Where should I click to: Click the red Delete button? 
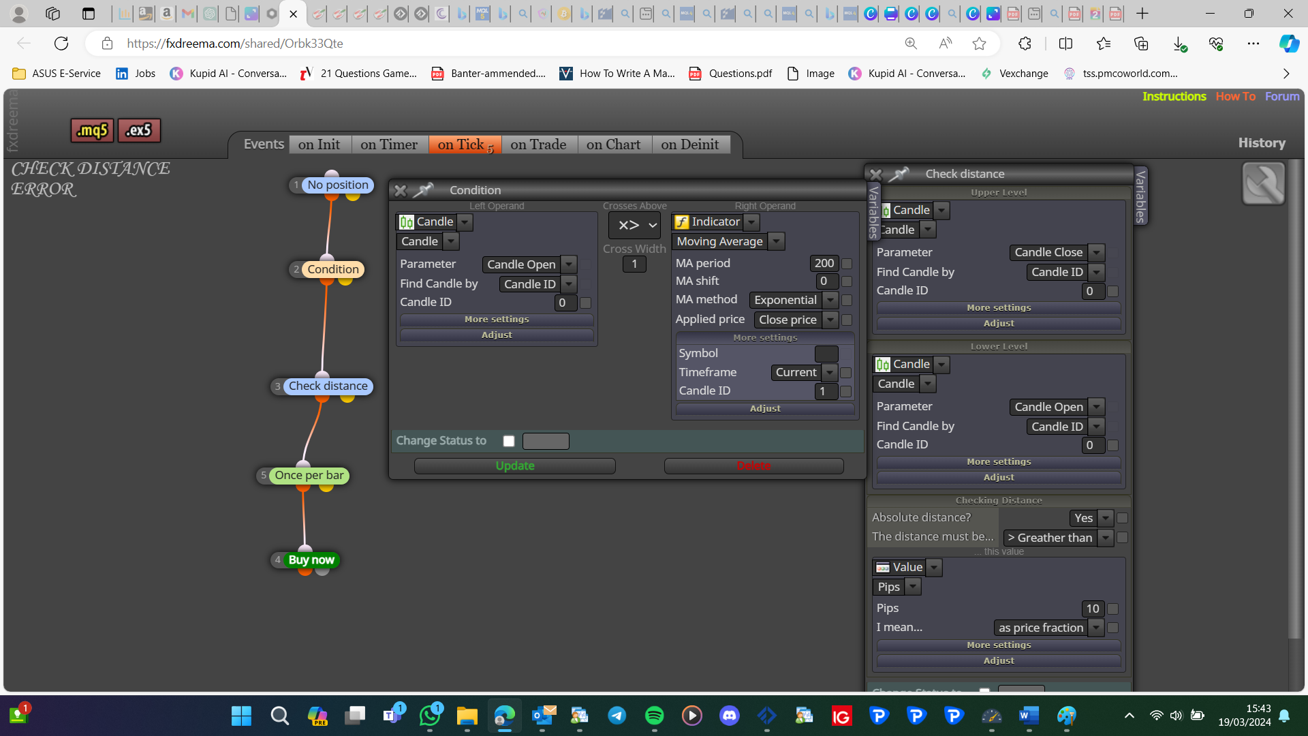754,466
